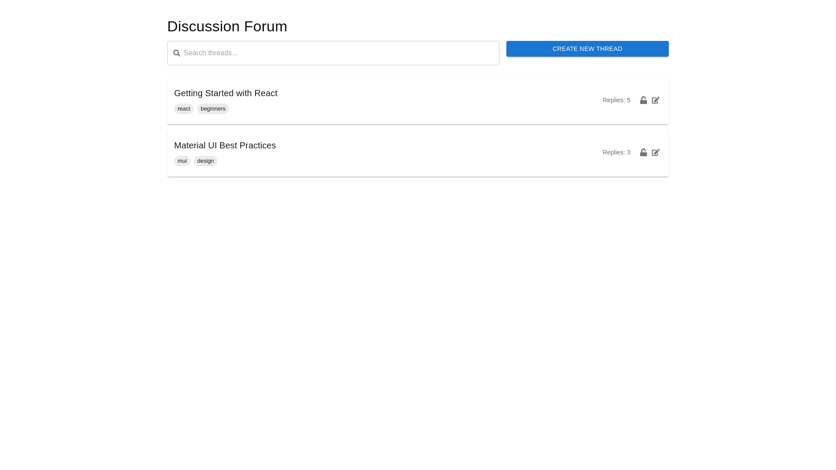The image size is (836, 470).
Task: Click the magnifying glass search icon
Action: pos(176,53)
